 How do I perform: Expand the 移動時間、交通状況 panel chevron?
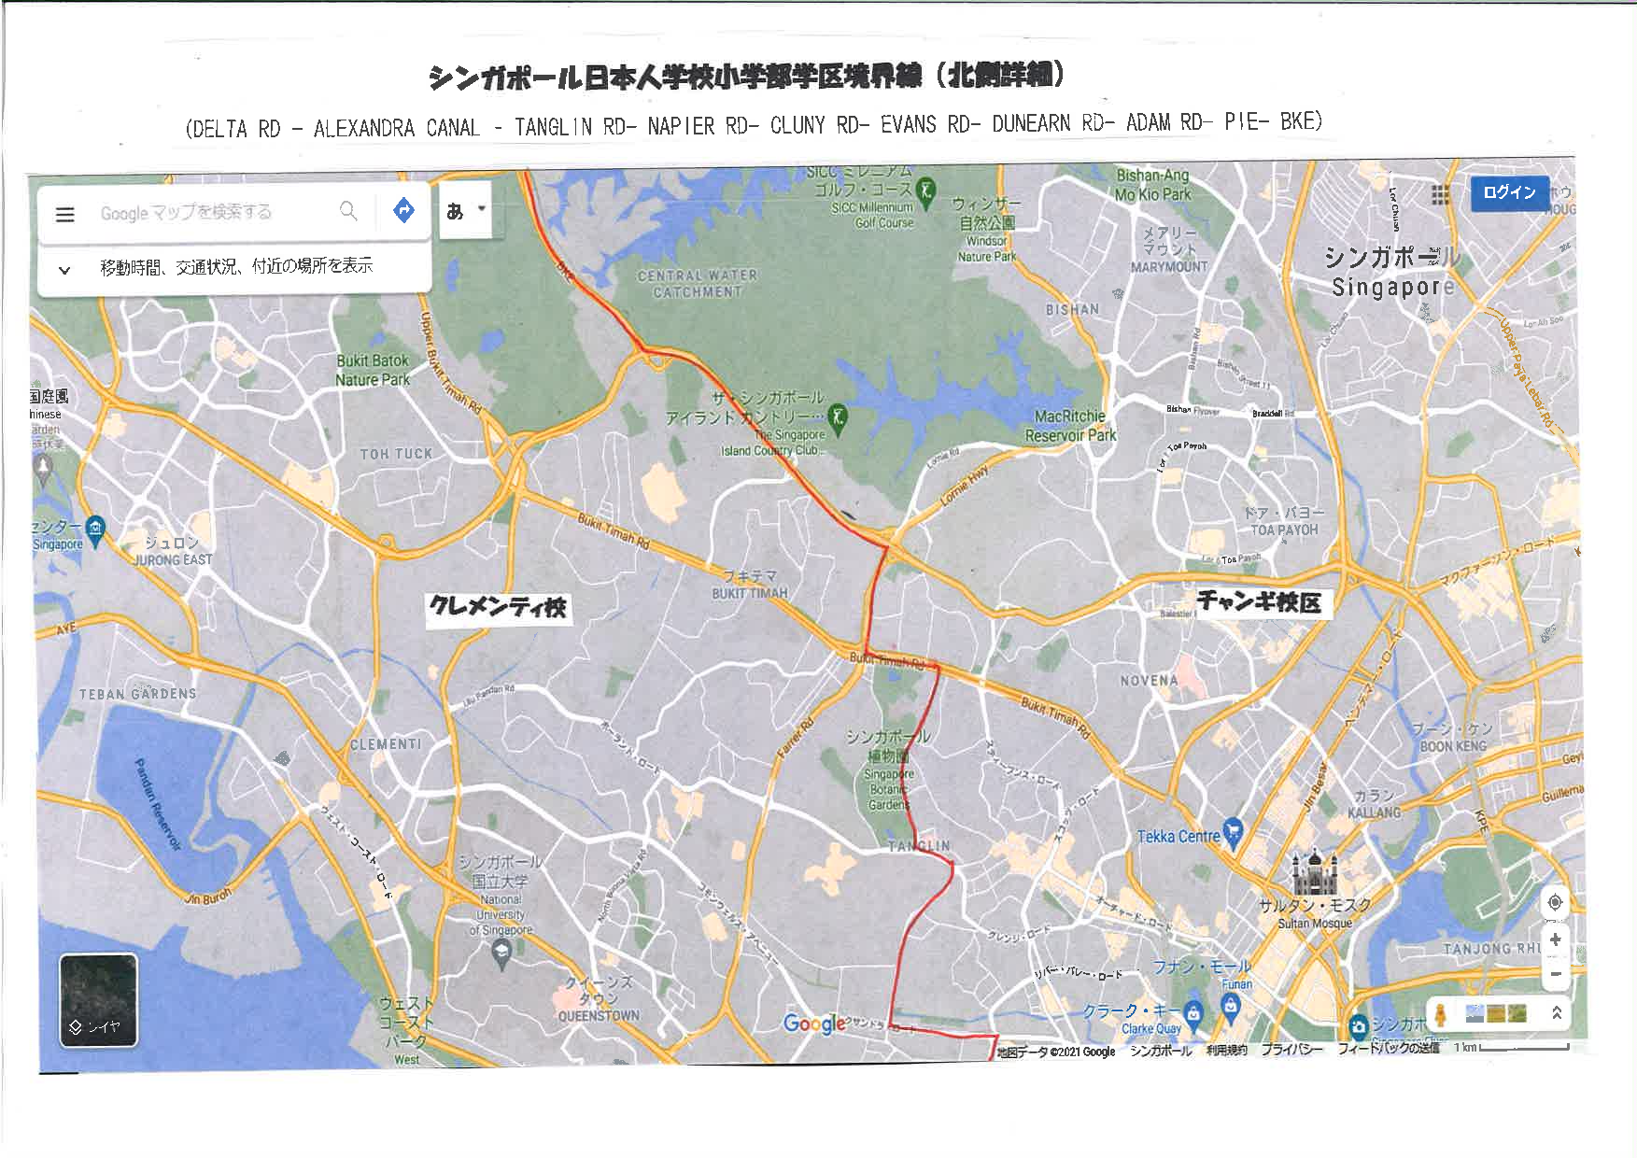click(x=64, y=271)
